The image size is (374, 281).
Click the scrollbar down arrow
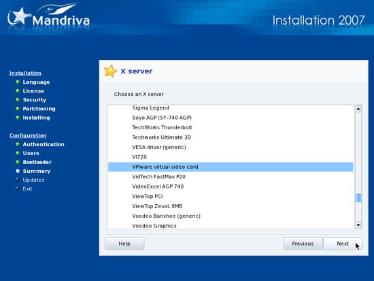[358, 225]
